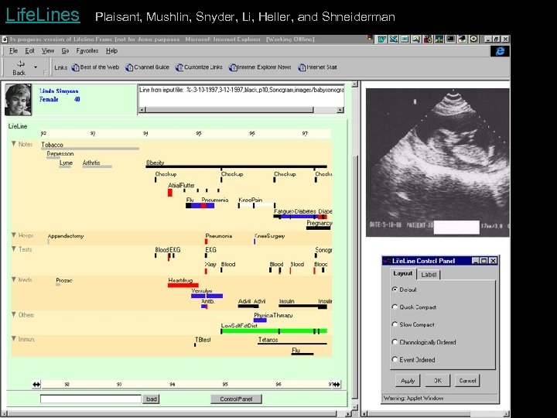Open the Help menu
Viewport: 557px width, 418px height.
click(111, 51)
